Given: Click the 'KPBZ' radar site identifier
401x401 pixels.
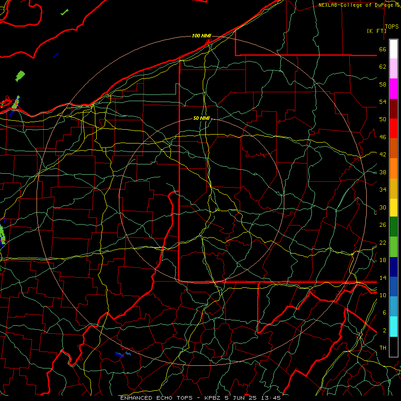Looking at the screenshot, I should point(213,398).
